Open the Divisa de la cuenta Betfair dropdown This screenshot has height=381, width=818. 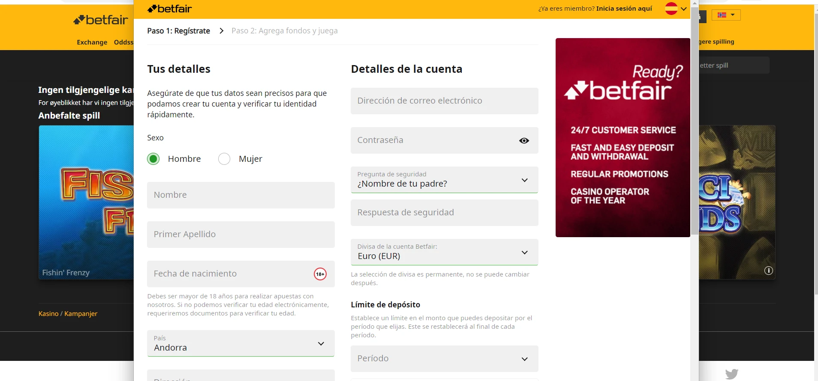click(444, 252)
